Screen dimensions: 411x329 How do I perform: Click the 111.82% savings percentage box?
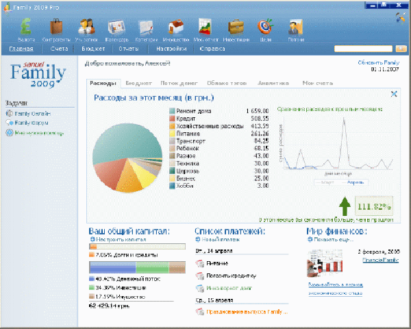point(374,206)
